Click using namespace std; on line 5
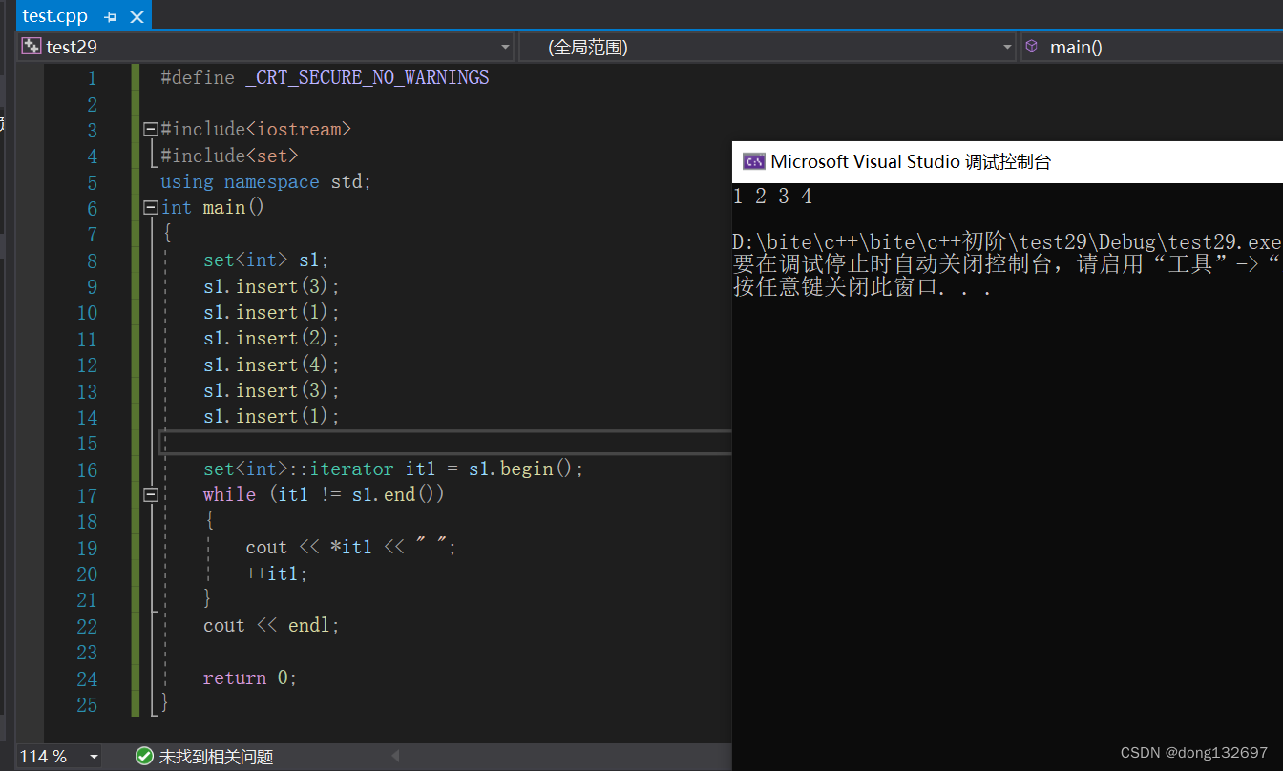 265,181
